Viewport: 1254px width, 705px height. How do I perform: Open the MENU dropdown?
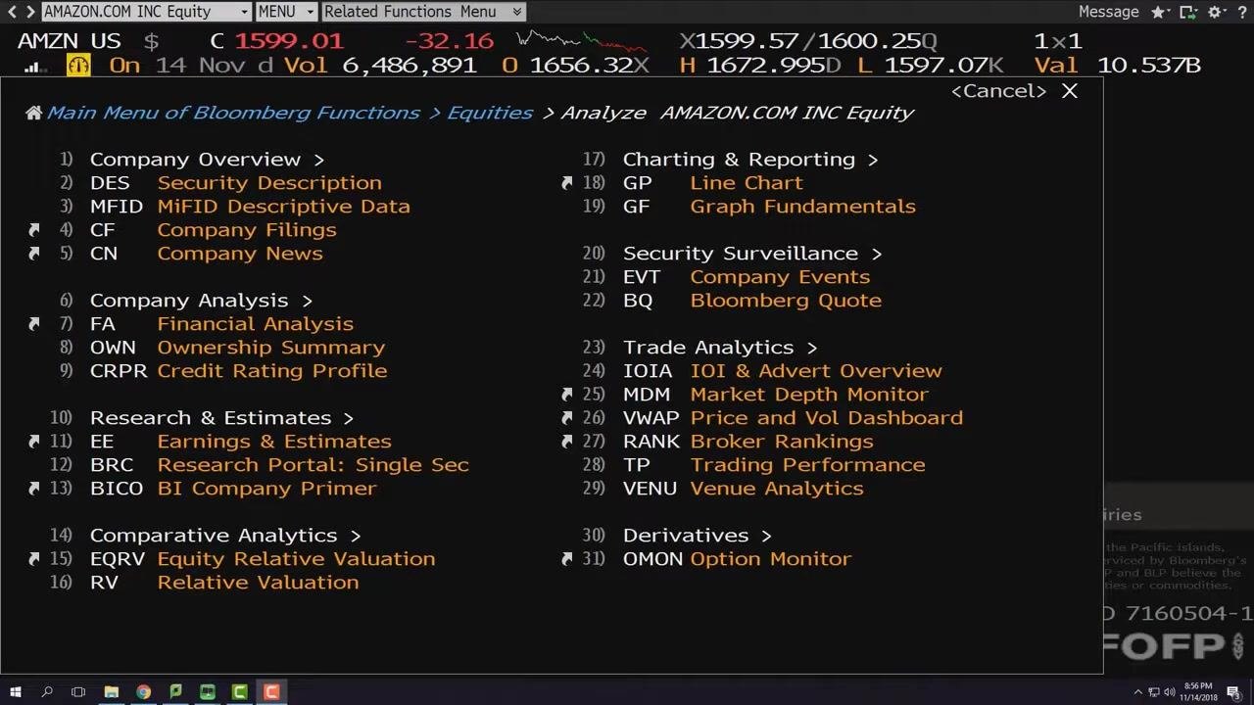pyautogui.click(x=286, y=12)
